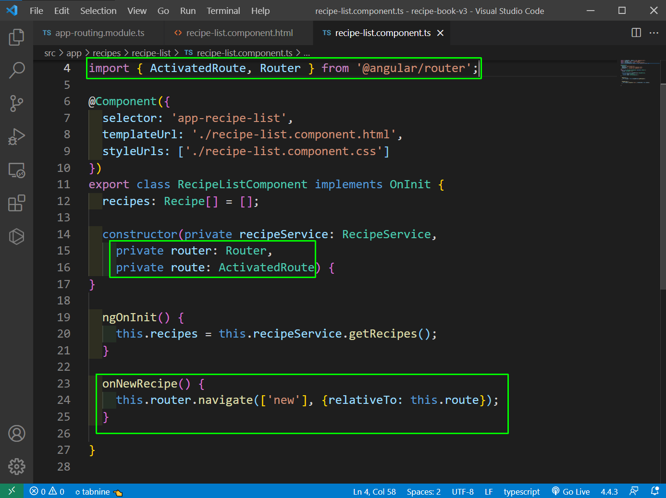The height and width of the screenshot is (498, 666).
Task: Click the '@angular/router' import string
Action: pos(414,68)
